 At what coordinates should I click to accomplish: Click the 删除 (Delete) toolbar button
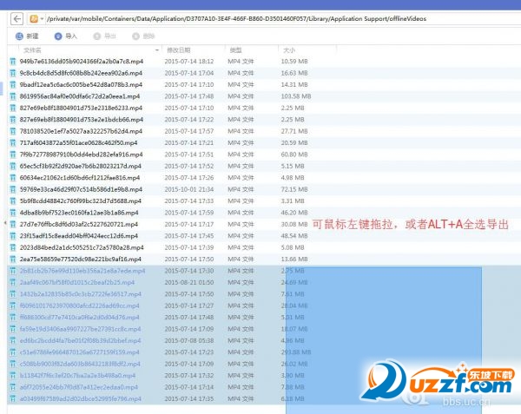tap(143, 36)
